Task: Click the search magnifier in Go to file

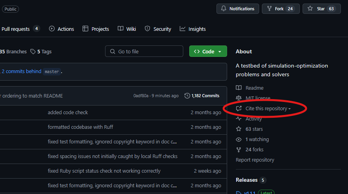Action: [x=113, y=51]
